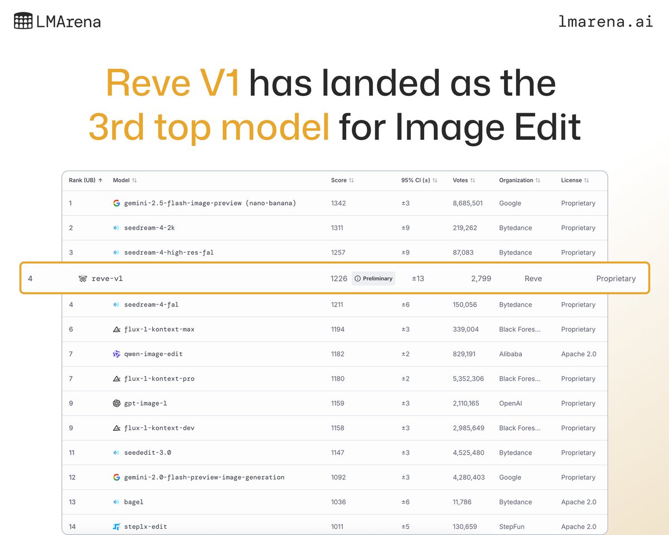Screen dimensions: 669x535
Task: Click the sort arrow beside Rank (UB)
Action: tap(100, 181)
